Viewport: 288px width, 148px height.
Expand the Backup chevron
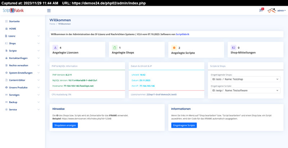(x=39, y=102)
